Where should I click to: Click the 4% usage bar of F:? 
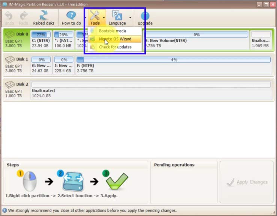tap(174, 60)
